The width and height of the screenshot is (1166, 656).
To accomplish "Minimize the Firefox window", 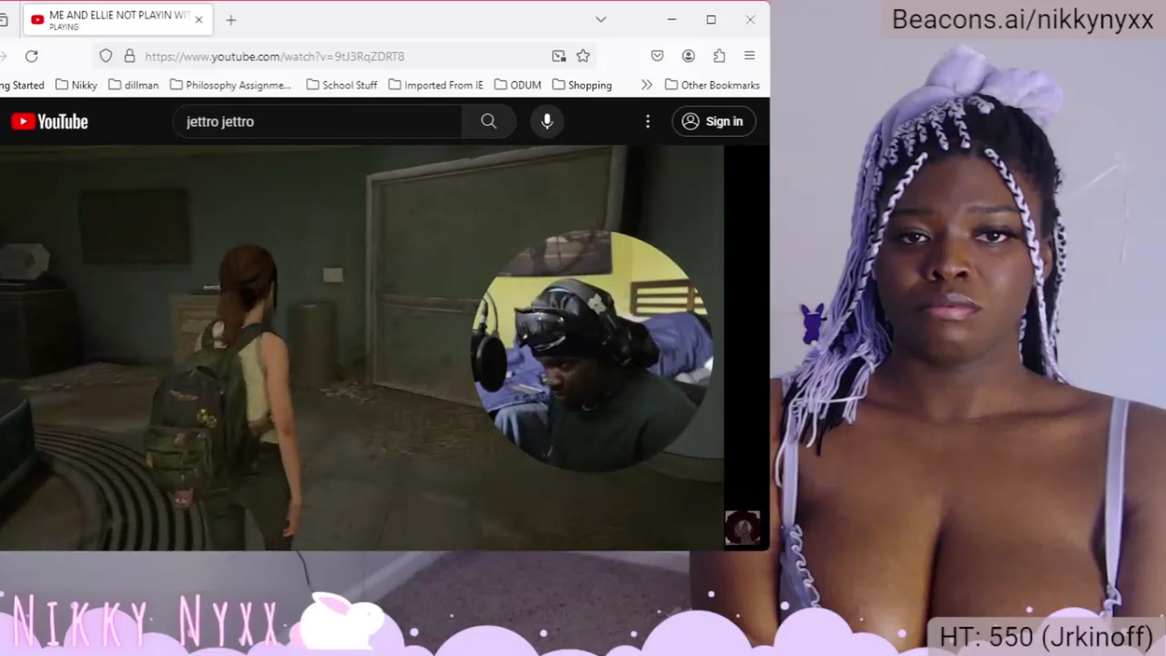I will [672, 19].
